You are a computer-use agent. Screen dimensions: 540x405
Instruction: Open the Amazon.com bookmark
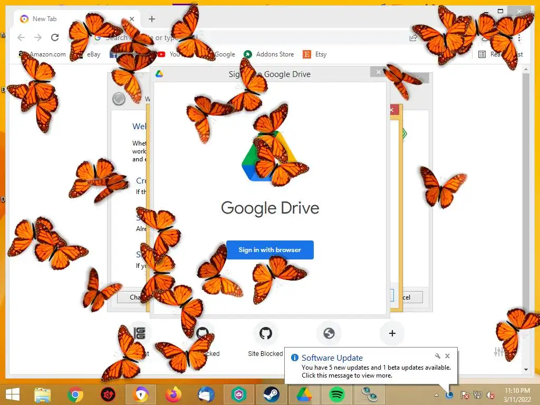pyautogui.click(x=42, y=54)
